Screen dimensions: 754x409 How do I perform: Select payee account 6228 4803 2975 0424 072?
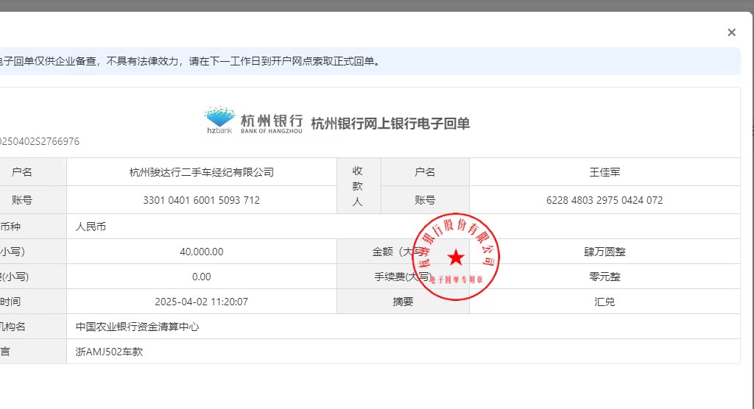point(605,200)
